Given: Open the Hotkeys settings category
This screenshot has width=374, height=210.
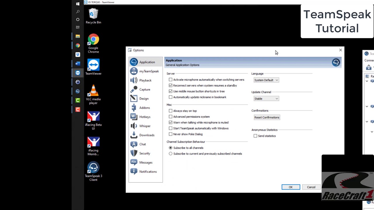Looking at the screenshot, I should (146, 117).
